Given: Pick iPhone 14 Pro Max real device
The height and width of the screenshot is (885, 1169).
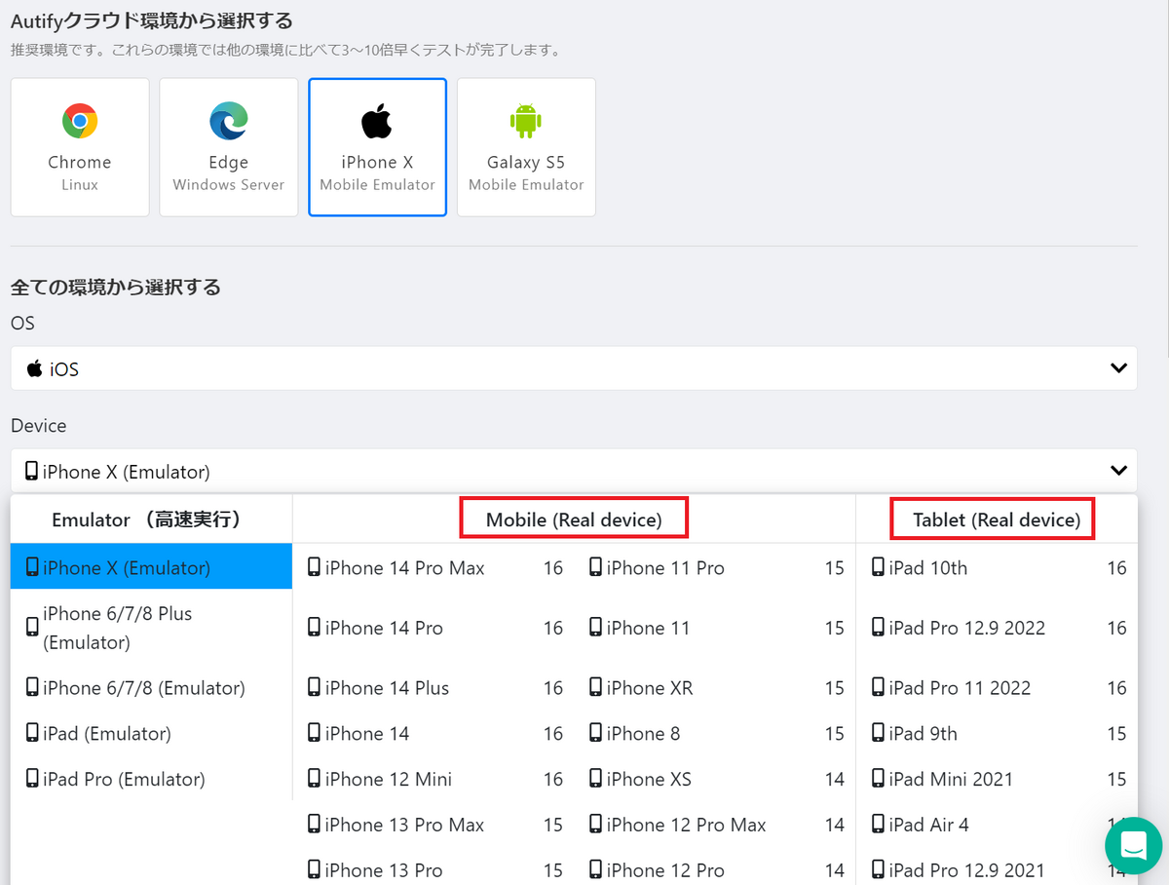Looking at the screenshot, I should point(434,567).
